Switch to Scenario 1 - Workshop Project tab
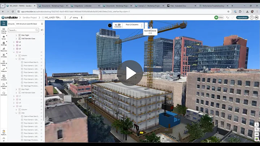 [x=149, y=6]
